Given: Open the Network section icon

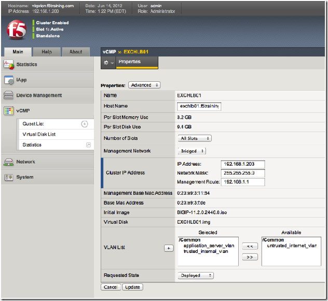Looking at the screenshot, I should click(8, 162).
